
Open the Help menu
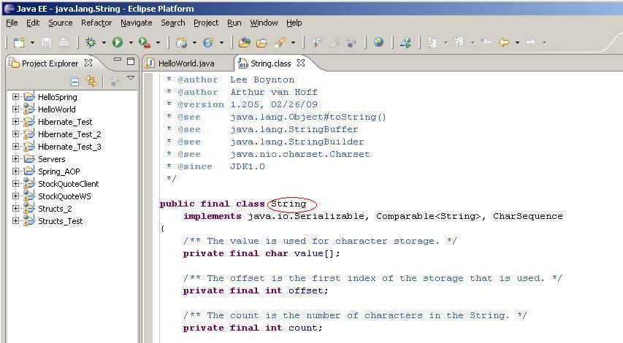tap(294, 23)
